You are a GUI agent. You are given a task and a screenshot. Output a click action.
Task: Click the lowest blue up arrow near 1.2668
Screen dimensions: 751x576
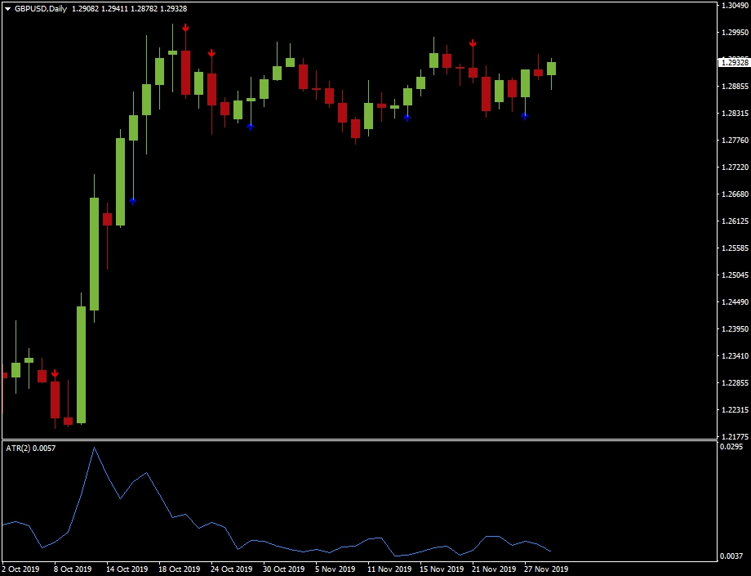point(133,200)
